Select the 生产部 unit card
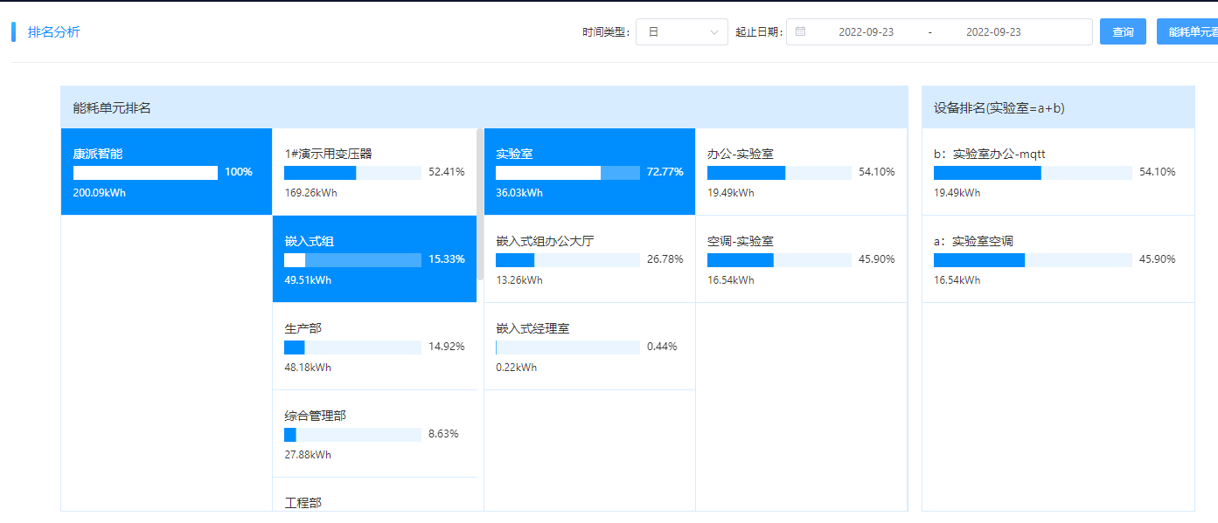1218x523 pixels. pos(374,347)
